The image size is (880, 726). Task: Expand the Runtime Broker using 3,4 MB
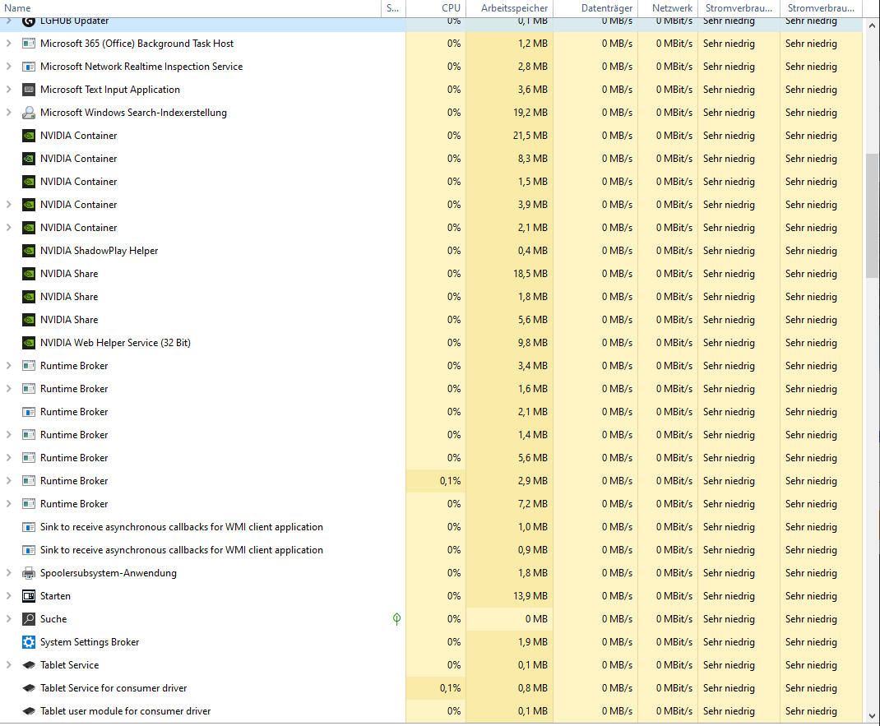[8, 365]
